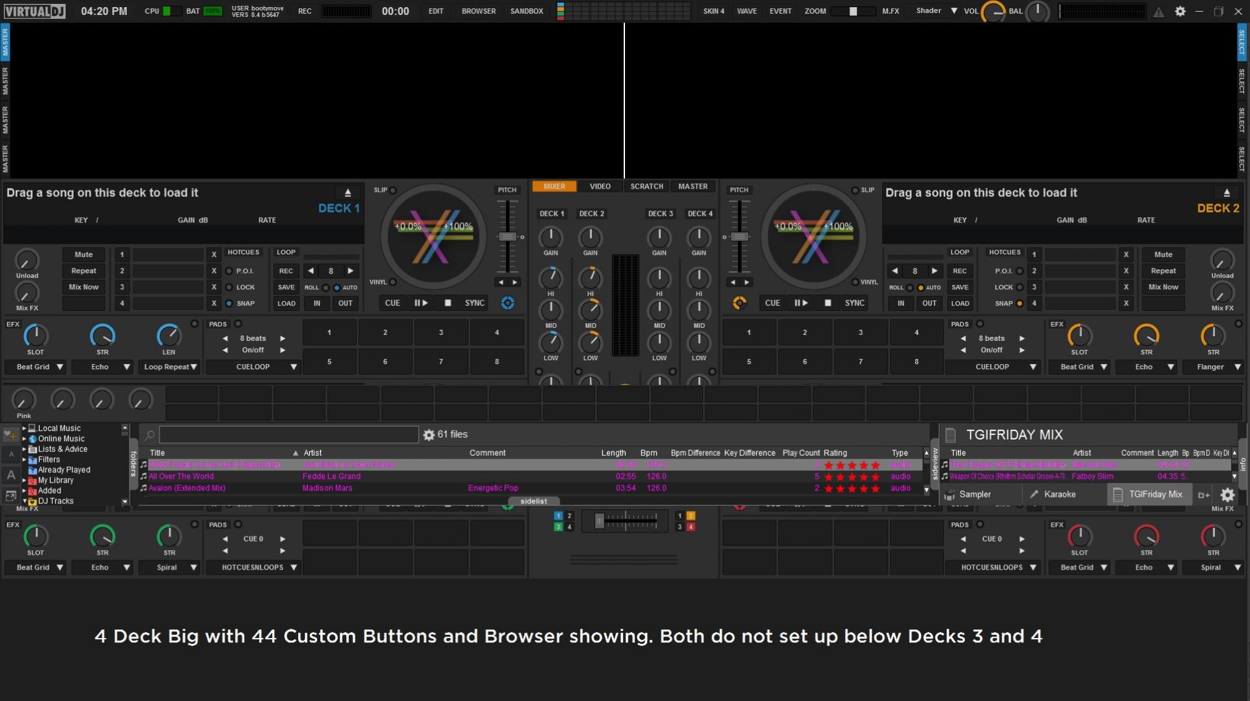This screenshot has height=701, width=1250.
Task: Expand the Local Music folder
Action: tap(24, 429)
